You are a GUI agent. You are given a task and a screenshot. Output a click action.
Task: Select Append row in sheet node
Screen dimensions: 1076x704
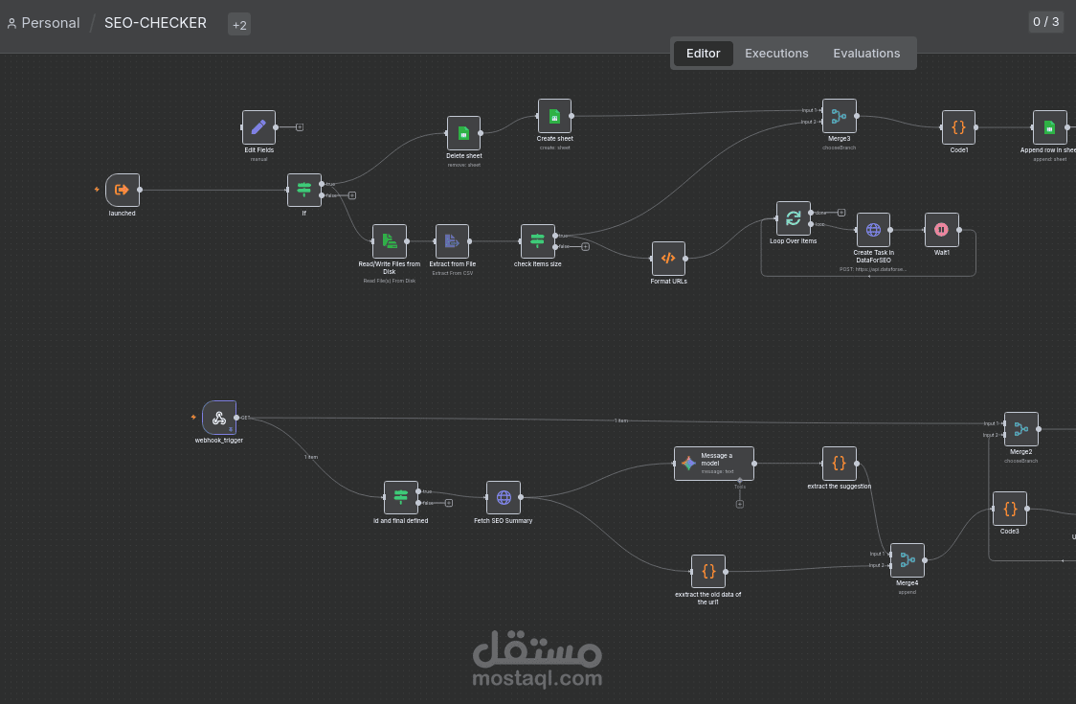pyautogui.click(x=1050, y=127)
